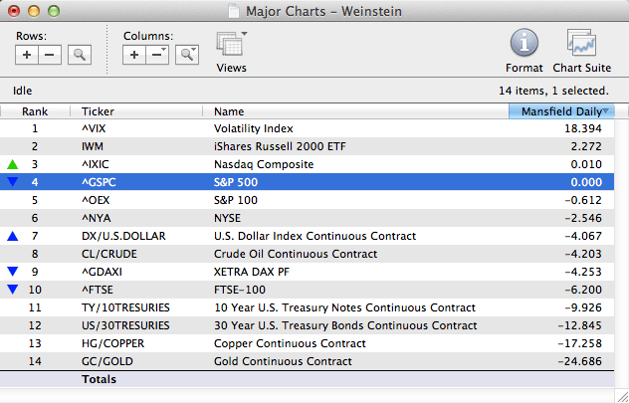The height and width of the screenshot is (403, 629).
Task: Click the Rank column header
Action: click(35, 111)
